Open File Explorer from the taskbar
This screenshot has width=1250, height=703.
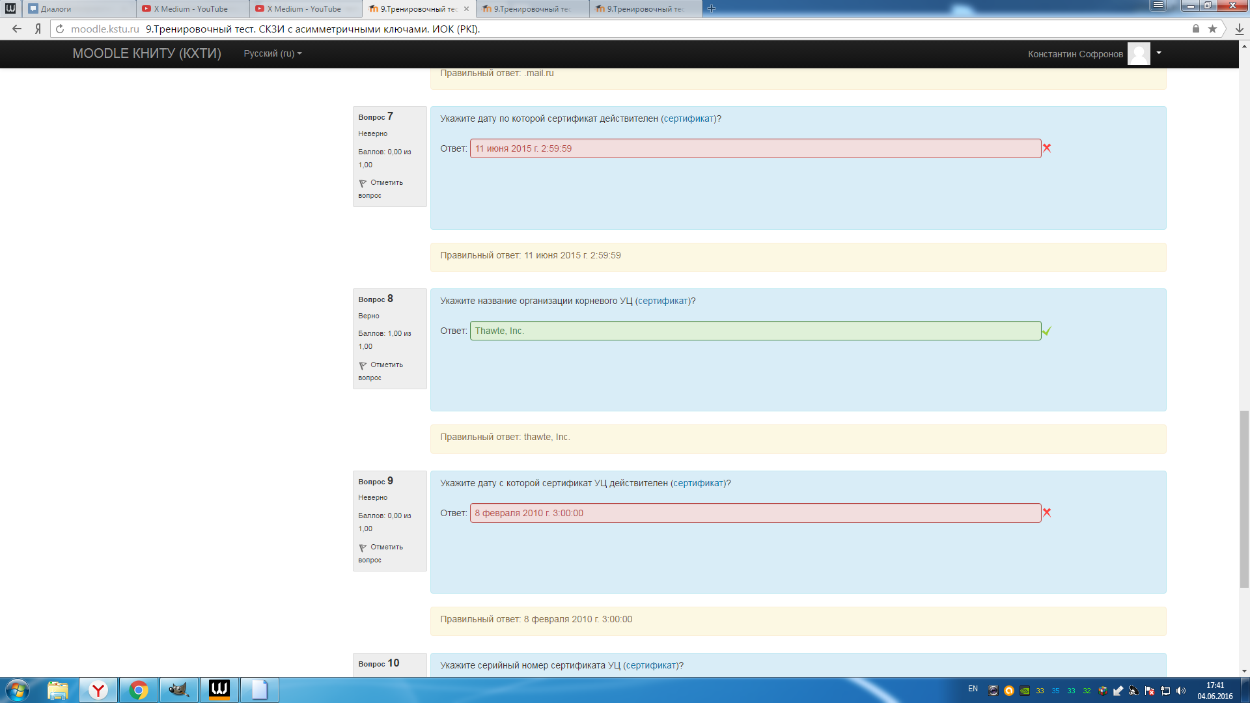pyautogui.click(x=58, y=690)
